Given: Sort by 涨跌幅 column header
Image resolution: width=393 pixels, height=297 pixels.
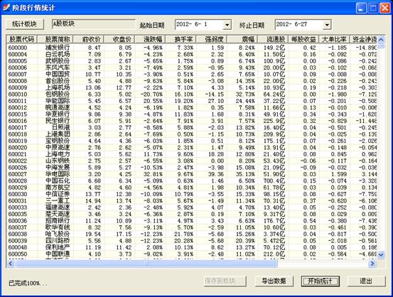Looking at the screenshot, I should pos(150,39).
